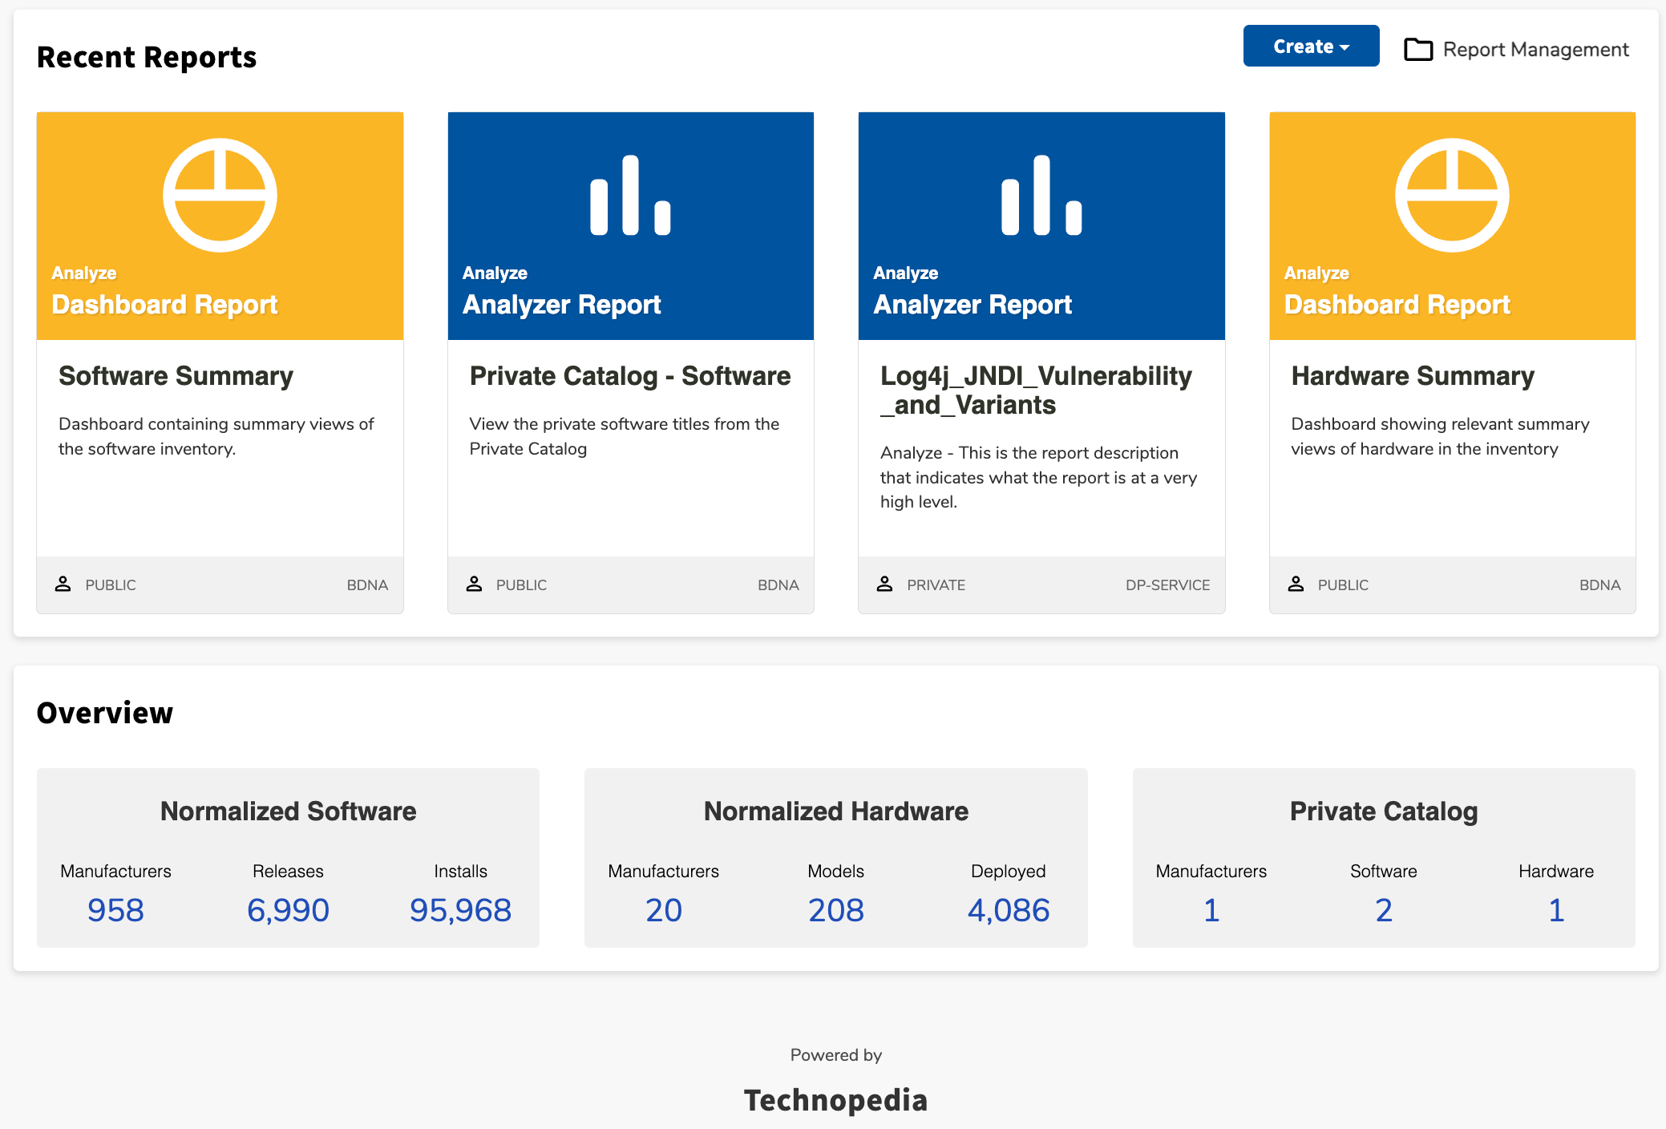Screen dimensions: 1666x1129
Task: Click the person icon next to PUBLIC on Hardware Summary
Action: pos(1296,584)
